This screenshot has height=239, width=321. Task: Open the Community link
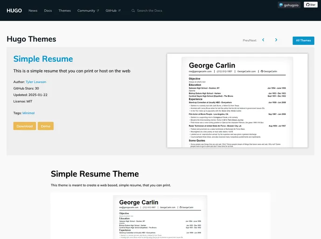point(88,11)
